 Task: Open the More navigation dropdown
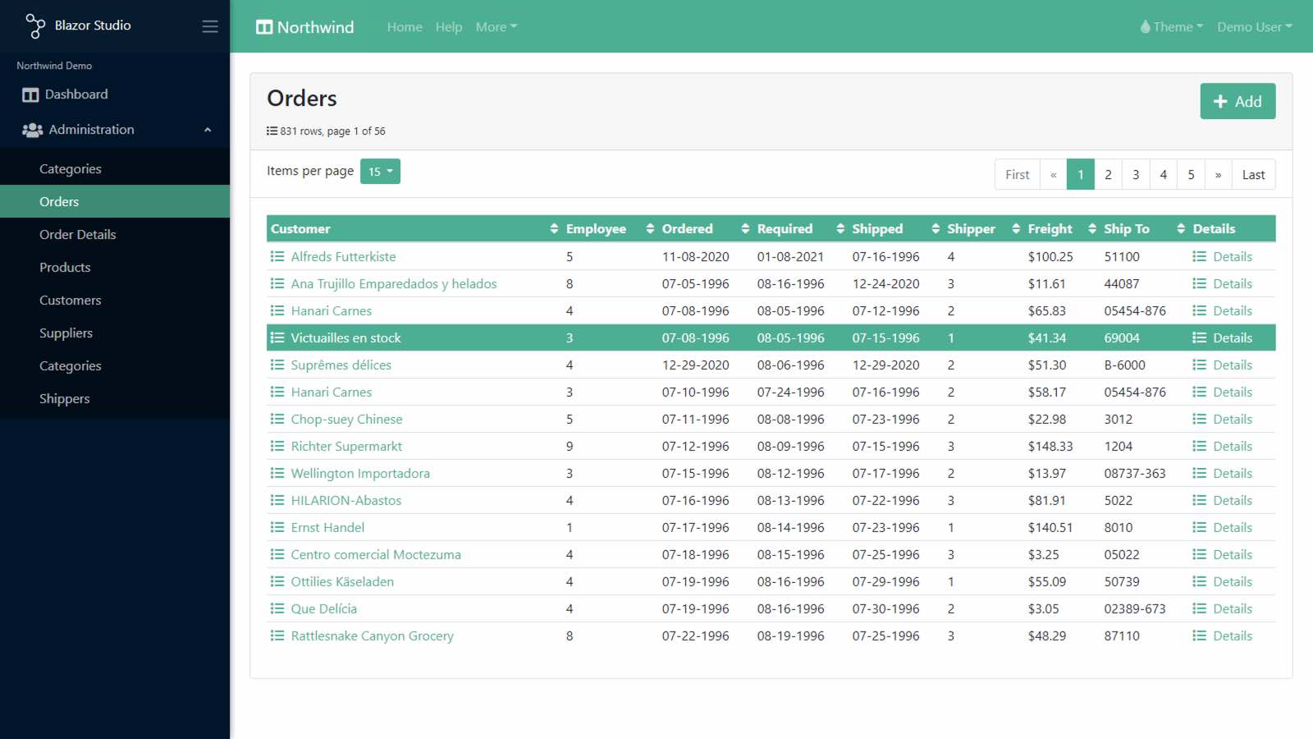tap(496, 27)
